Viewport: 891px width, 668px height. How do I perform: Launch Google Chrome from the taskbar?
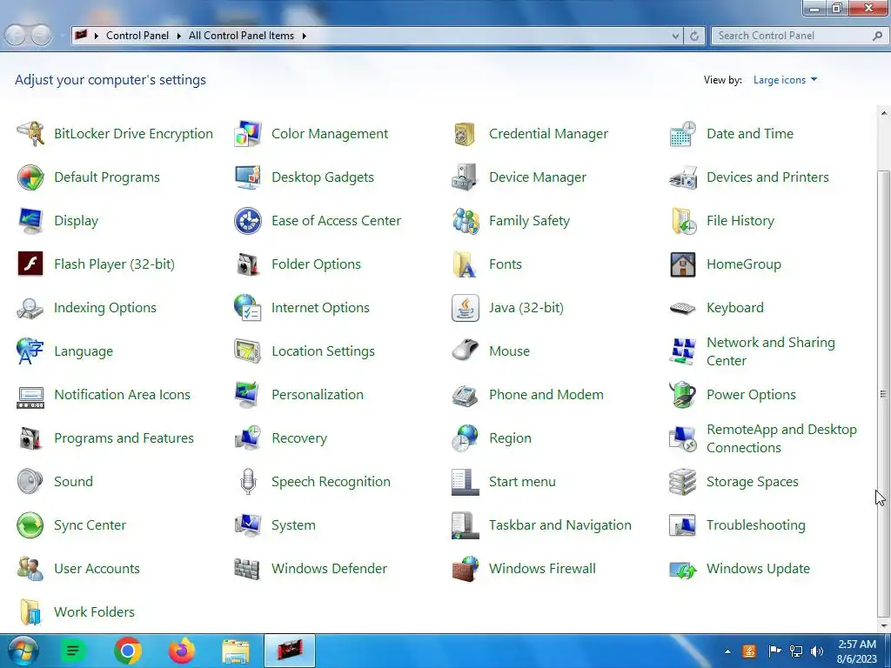tap(128, 651)
